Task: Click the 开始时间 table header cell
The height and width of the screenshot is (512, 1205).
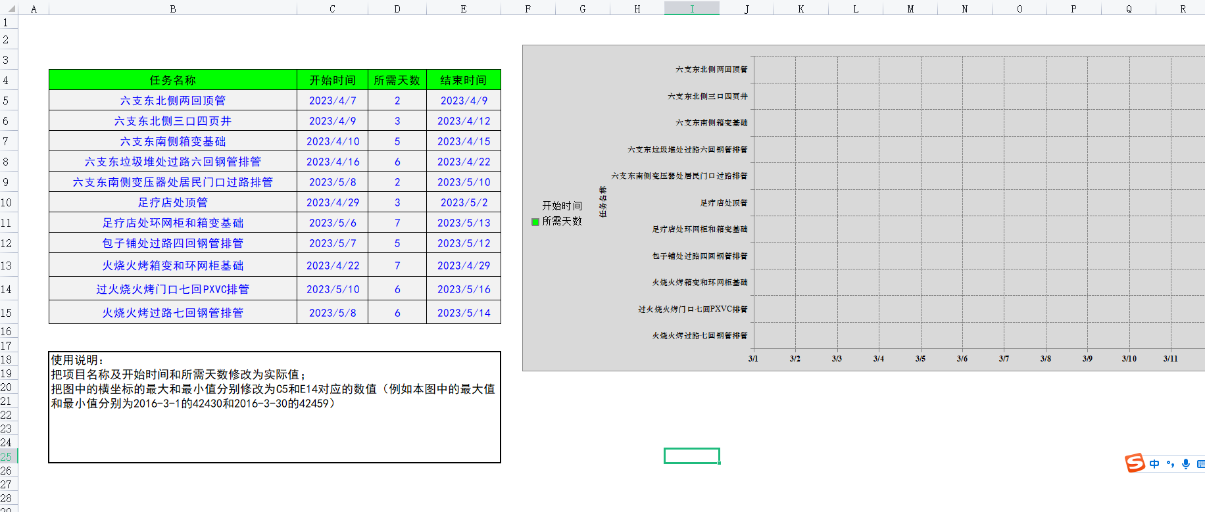Action: [x=332, y=80]
